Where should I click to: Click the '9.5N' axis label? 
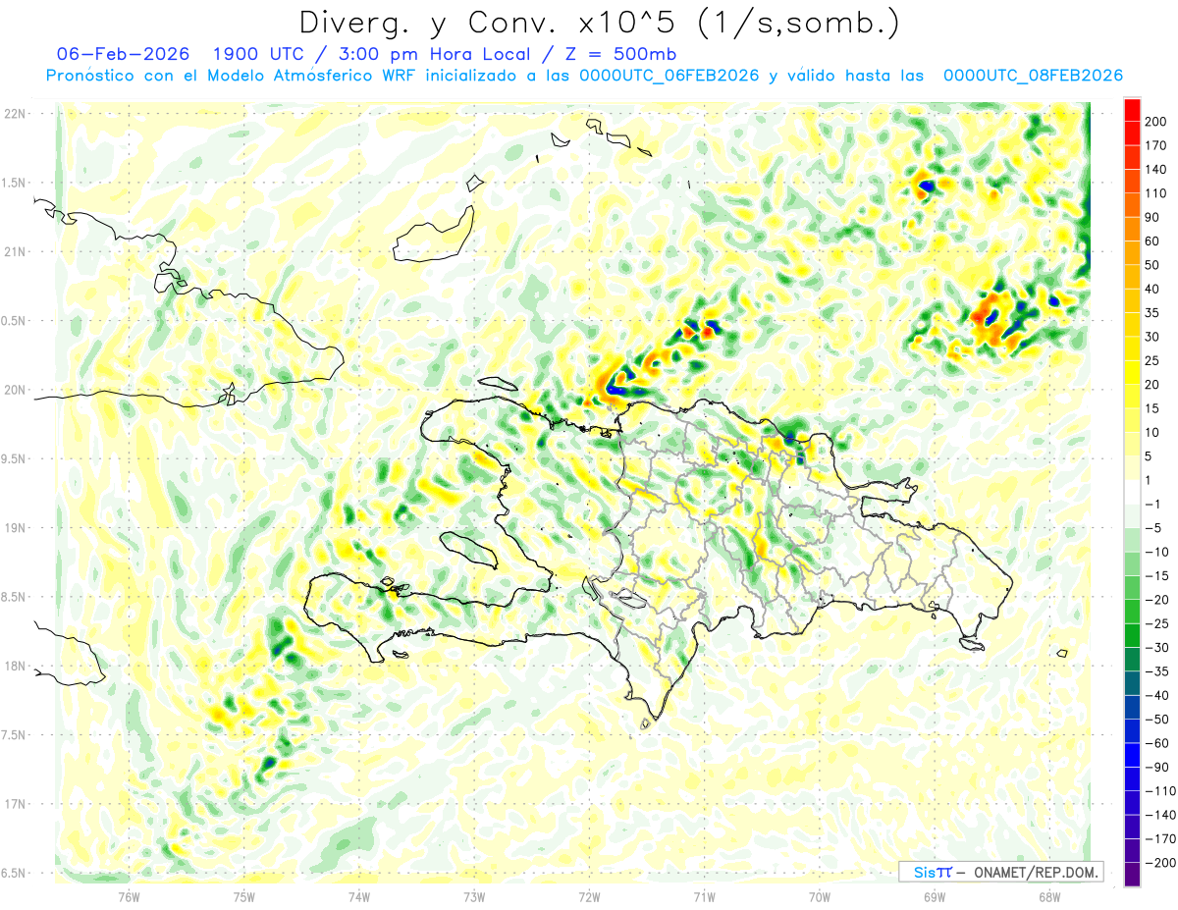[x=15, y=459]
